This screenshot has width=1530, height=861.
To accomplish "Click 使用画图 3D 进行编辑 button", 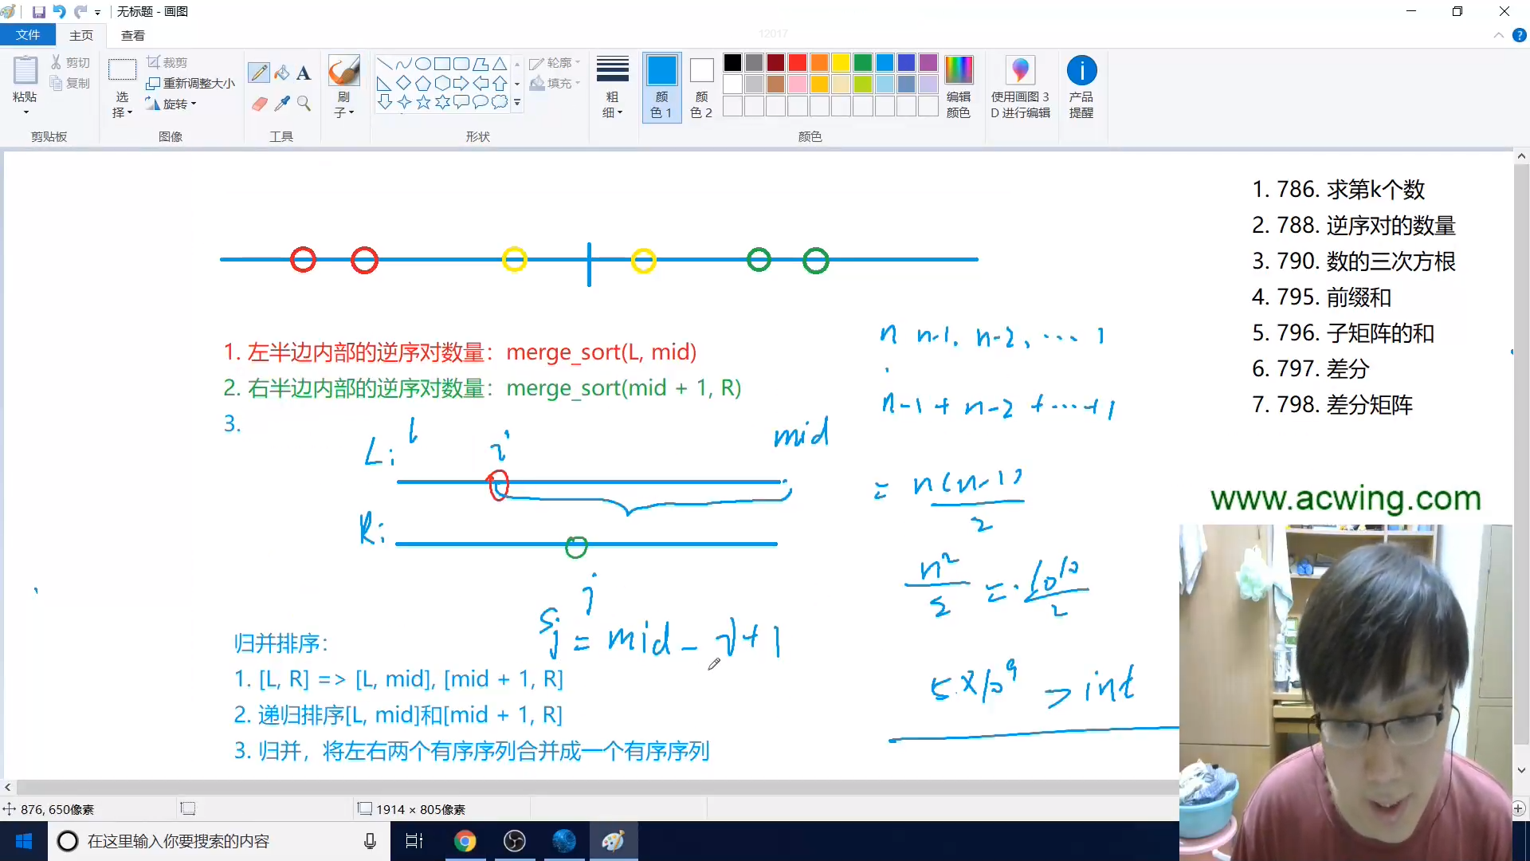I will point(1020,87).
